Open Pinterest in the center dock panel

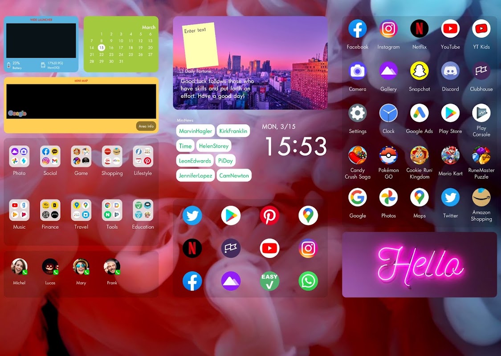pos(269,215)
